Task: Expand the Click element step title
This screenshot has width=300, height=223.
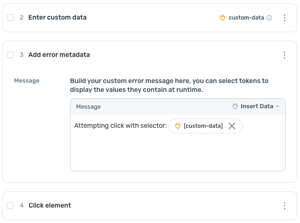Action: point(50,205)
